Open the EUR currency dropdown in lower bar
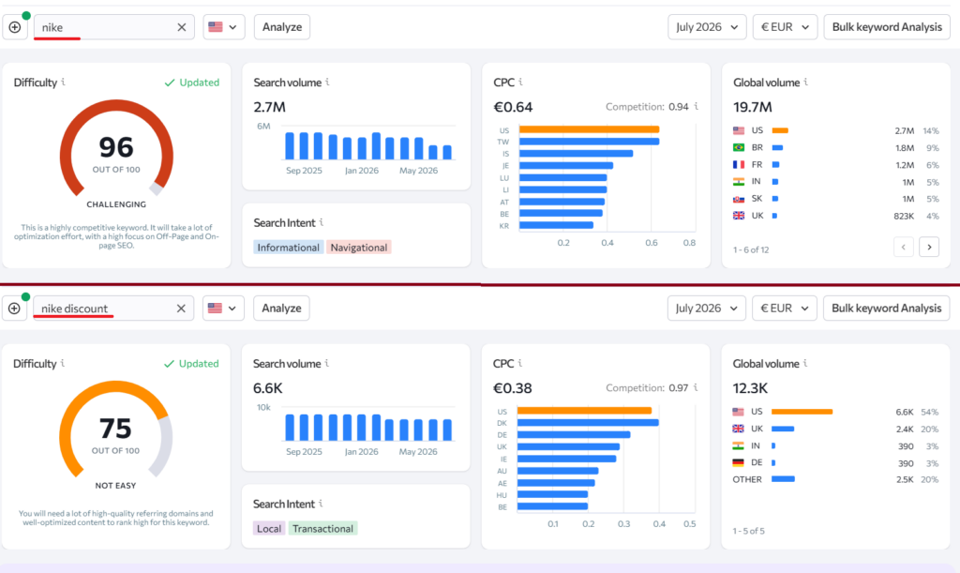This screenshot has height=573, width=960. tap(785, 309)
